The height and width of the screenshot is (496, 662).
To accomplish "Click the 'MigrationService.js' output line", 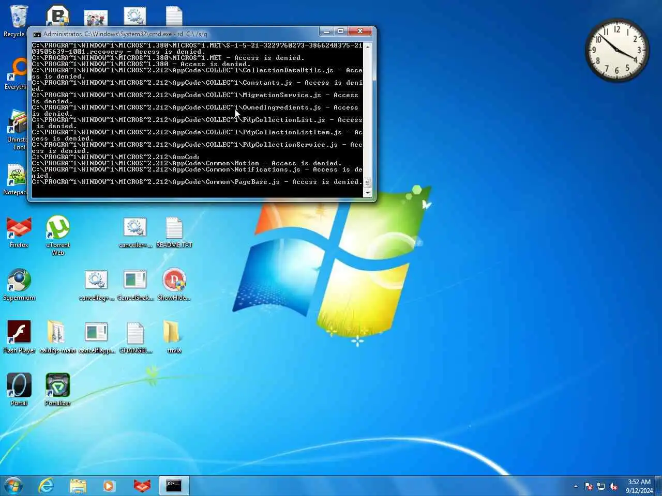I will [x=197, y=98].
